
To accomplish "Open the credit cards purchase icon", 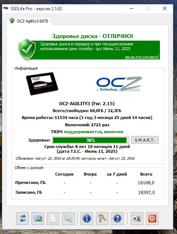I will 38,218.
